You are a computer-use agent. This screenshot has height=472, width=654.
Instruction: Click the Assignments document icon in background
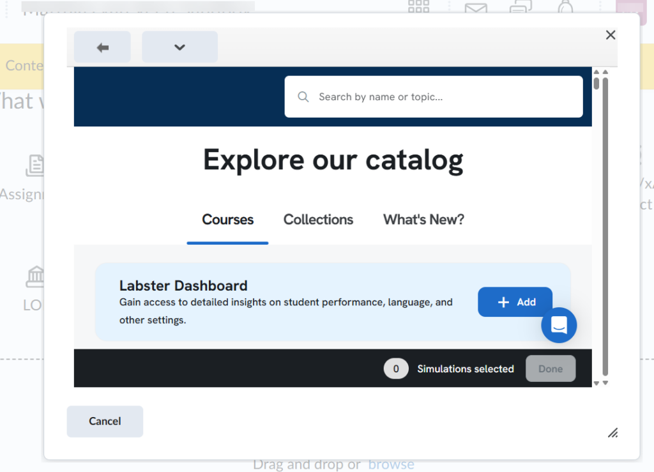click(35, 165)
